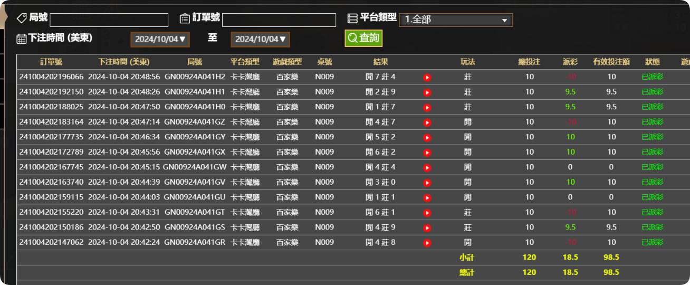Image resolution: width=690 pixels, height=285 pixels.
Task: Click result text 閒 3 莊 0
Action: pos(380,182)
